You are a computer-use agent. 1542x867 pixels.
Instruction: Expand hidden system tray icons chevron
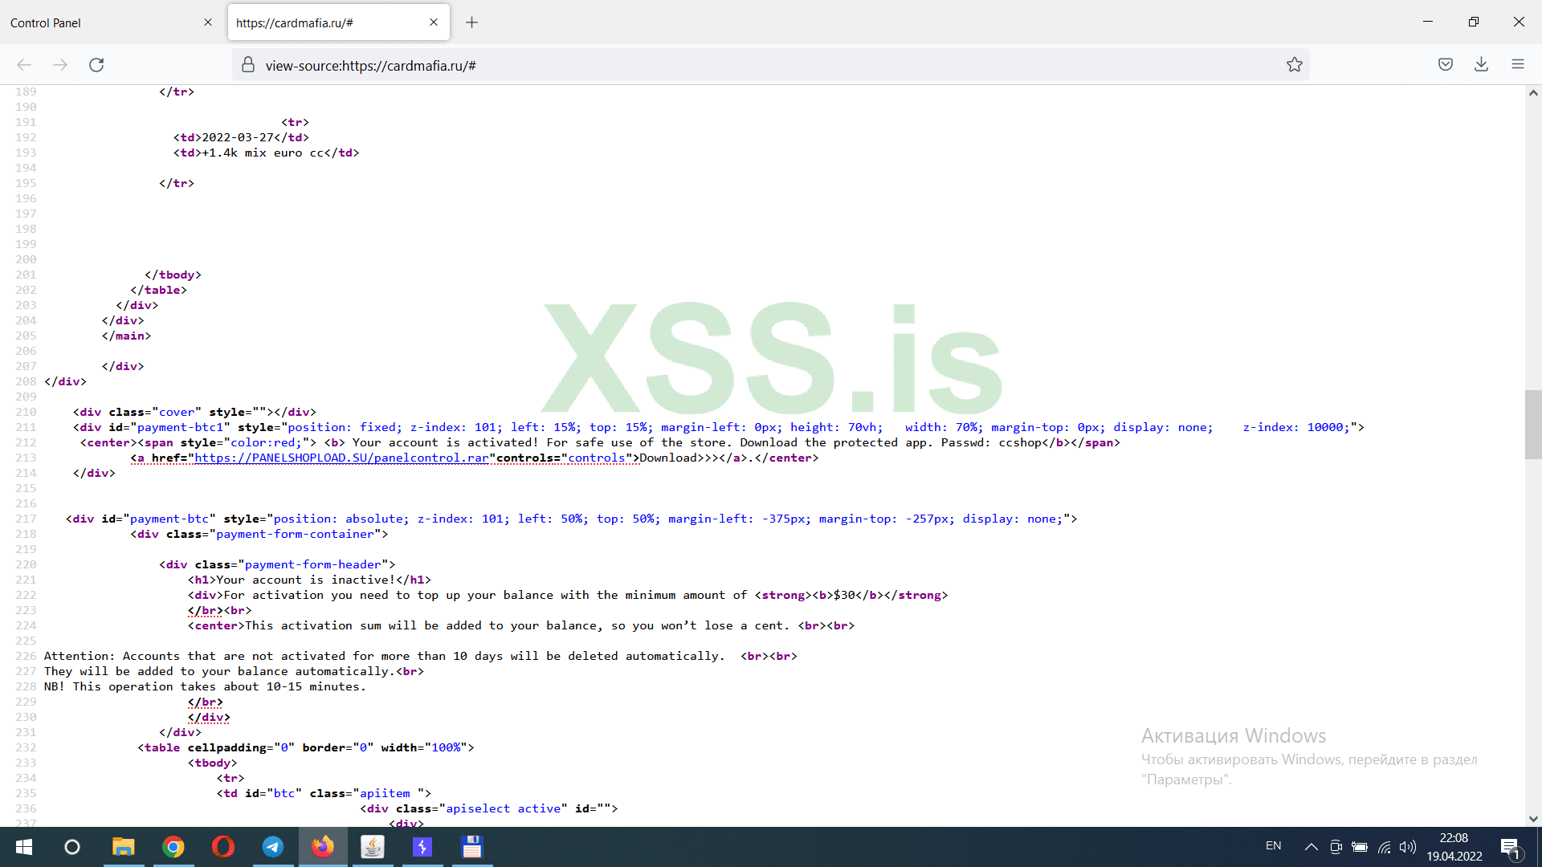[1311, 847]
